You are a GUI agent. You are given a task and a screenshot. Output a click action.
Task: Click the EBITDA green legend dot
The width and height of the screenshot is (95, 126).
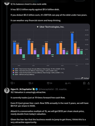pyautogui.click(x=13, y=75)
